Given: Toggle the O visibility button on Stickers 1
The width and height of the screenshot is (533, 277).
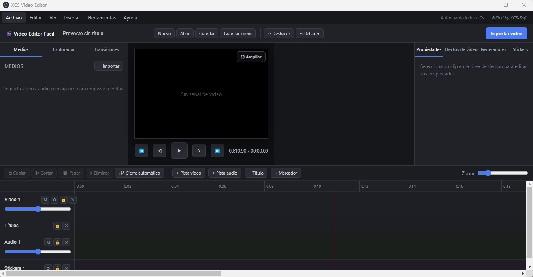Looking at the screenshot, I should tap(48, 268).
